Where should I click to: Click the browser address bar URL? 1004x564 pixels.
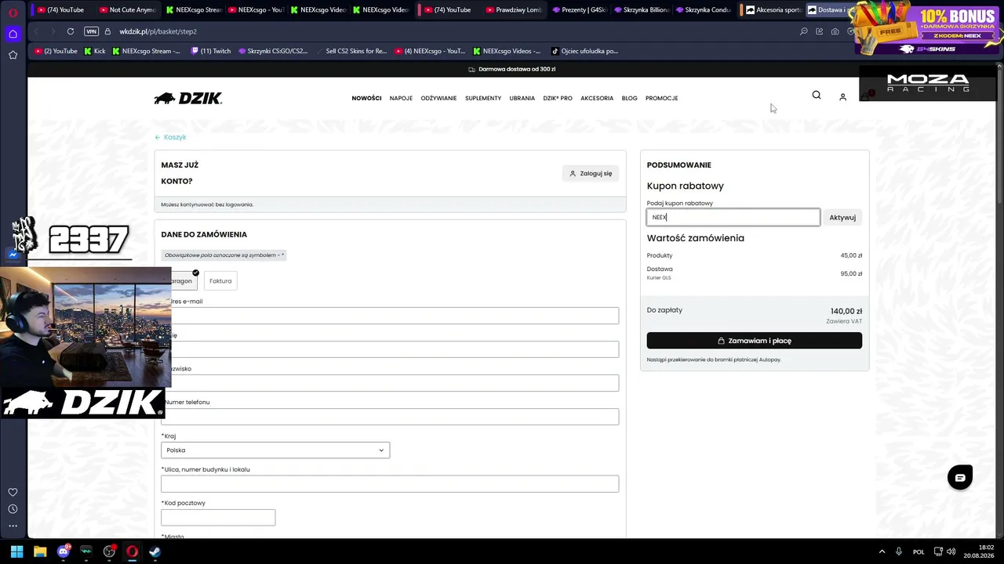pyautogui.click(x=158, y=31)
